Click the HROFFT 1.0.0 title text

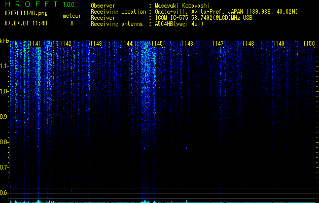[40, 4]
